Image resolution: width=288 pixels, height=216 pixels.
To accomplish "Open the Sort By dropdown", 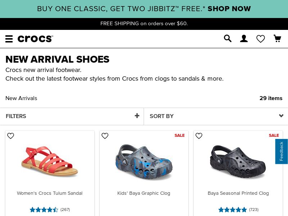I will (x=216, y=116).
